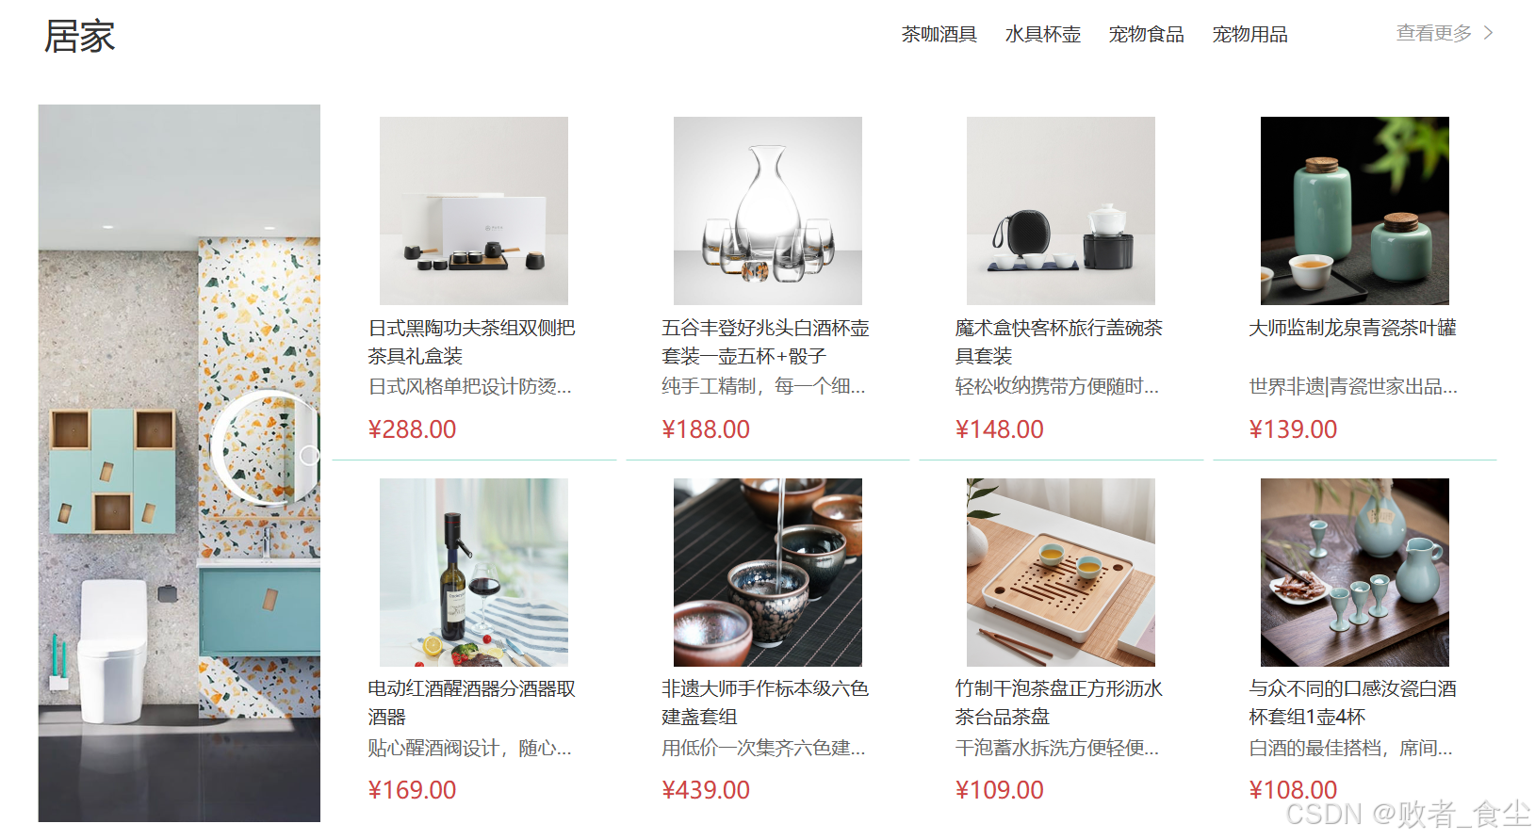Switch to the 水具杯壶 category

coord(1042,35)
